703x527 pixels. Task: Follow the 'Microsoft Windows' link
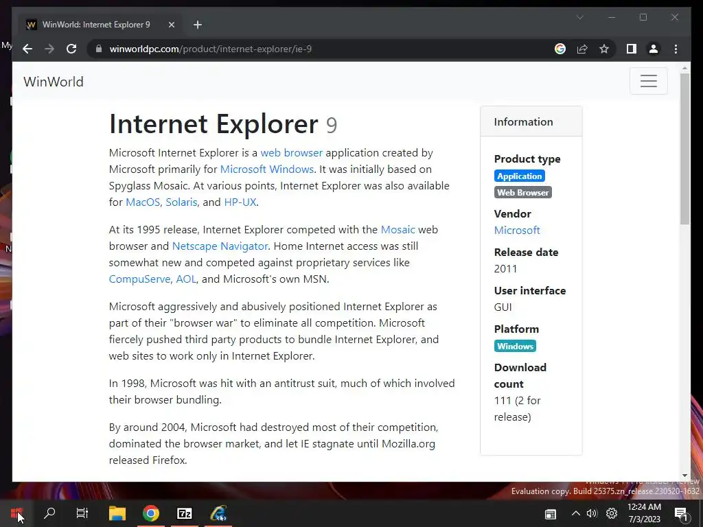point(267,169)
